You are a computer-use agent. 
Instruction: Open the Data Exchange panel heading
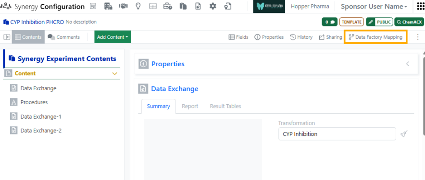(x=175, y=89)
